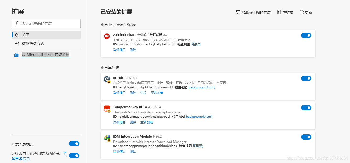Image resolution: width=350 pixels, height=163 pixels.
Task: Click the search magnifier icon
Action: pos(17,23)
